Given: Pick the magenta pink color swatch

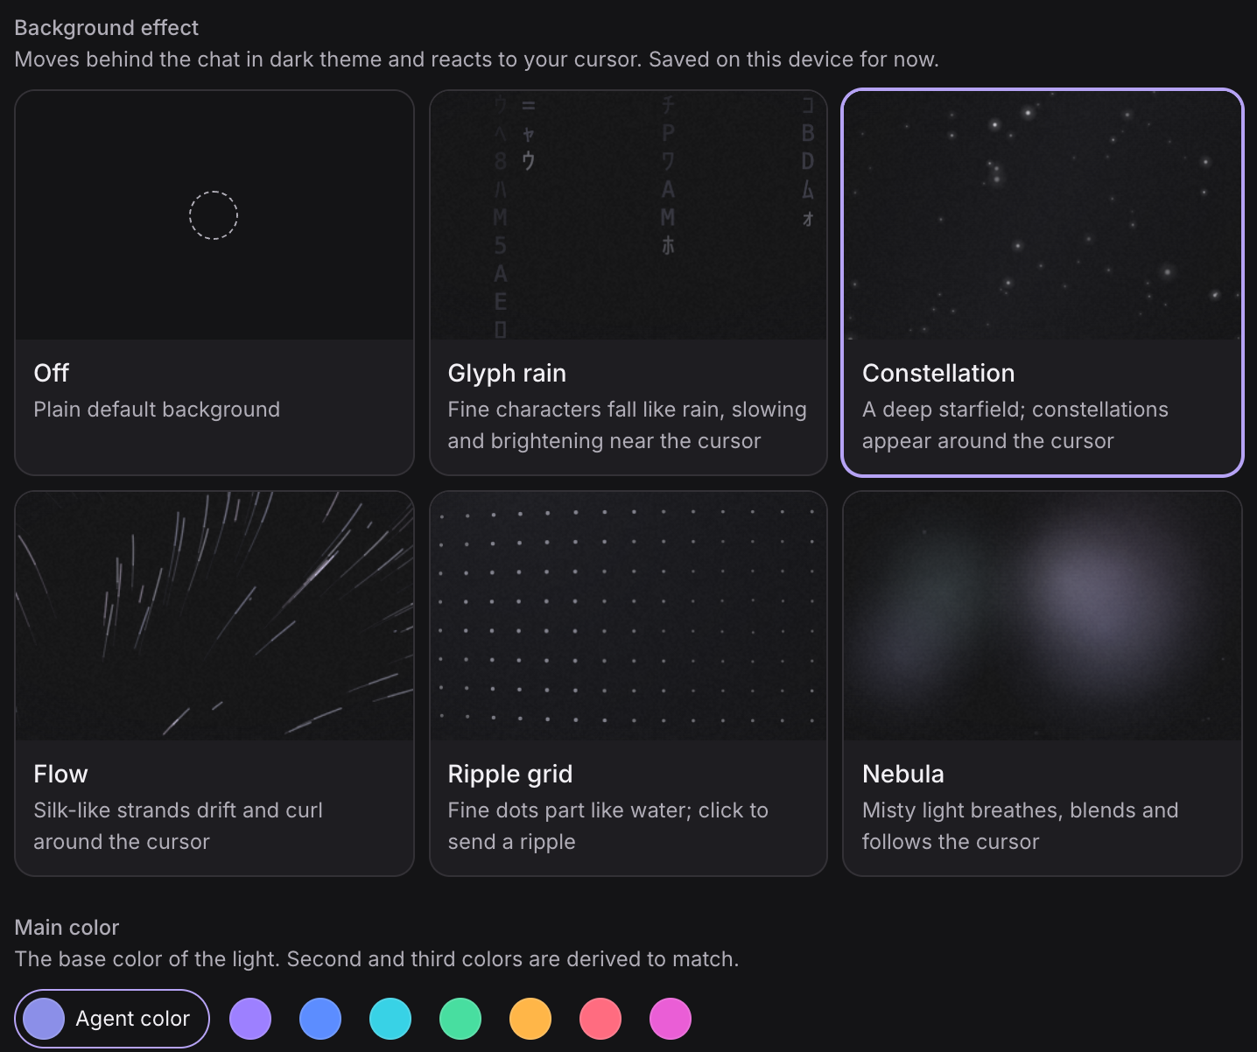Looking at the screenshot, I should 671,1019.
